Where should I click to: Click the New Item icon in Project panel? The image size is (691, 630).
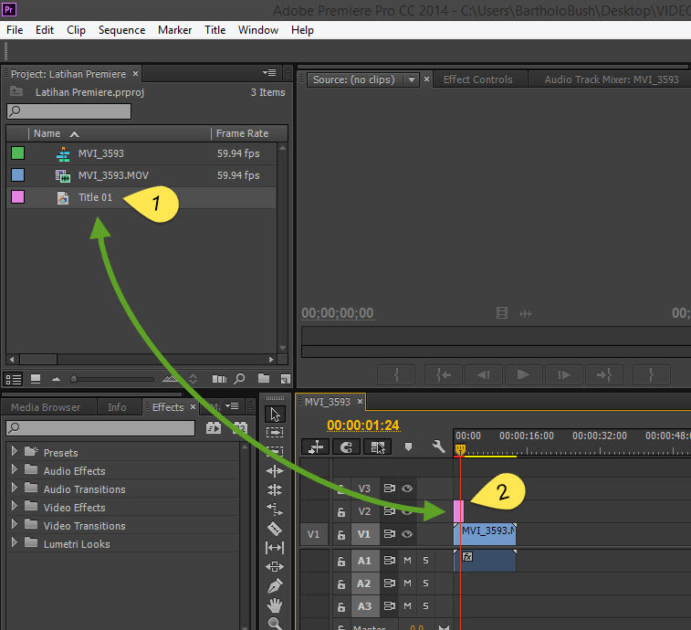click(285, 379)
